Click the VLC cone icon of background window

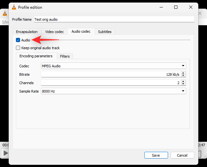pyautogui.click(x=5, y=14)
